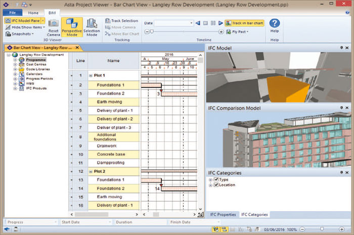The width and height of the screenshot is (354, 235).
Task: Switch to the IFC Properties tab
Action: [222, 215]
